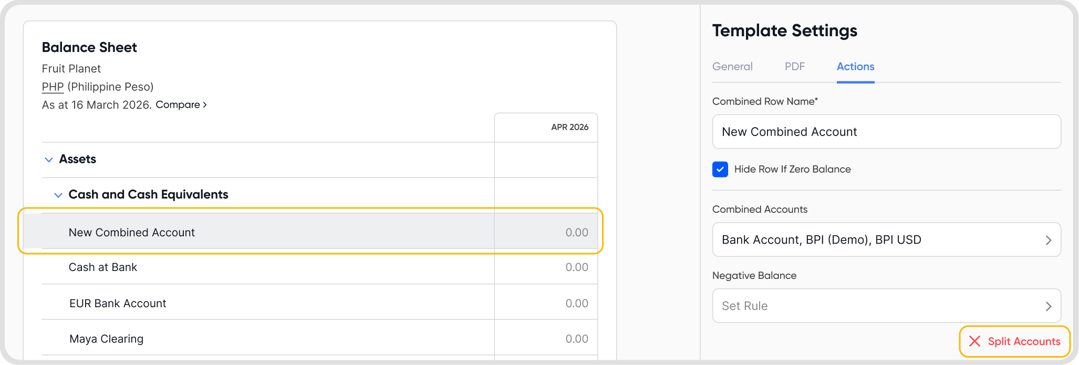The width and height of the screenshot is (1079, 365).
Task: Switch to the General tab
Action: pos(732,67)
